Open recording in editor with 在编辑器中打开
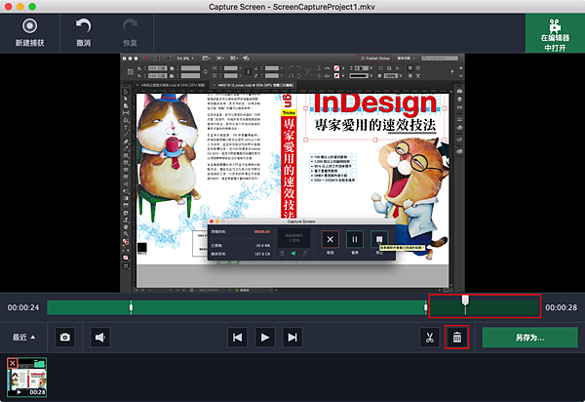Screen dimensions: 585x402 coord(555,33)
